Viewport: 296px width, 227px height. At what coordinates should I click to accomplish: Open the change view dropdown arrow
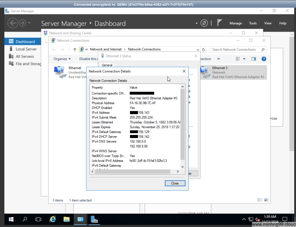click(x=244, y=59)
